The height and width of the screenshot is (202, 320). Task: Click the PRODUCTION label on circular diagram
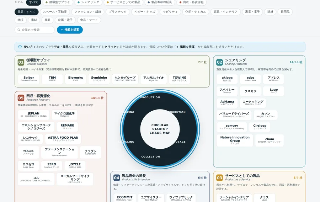[150, 97]
